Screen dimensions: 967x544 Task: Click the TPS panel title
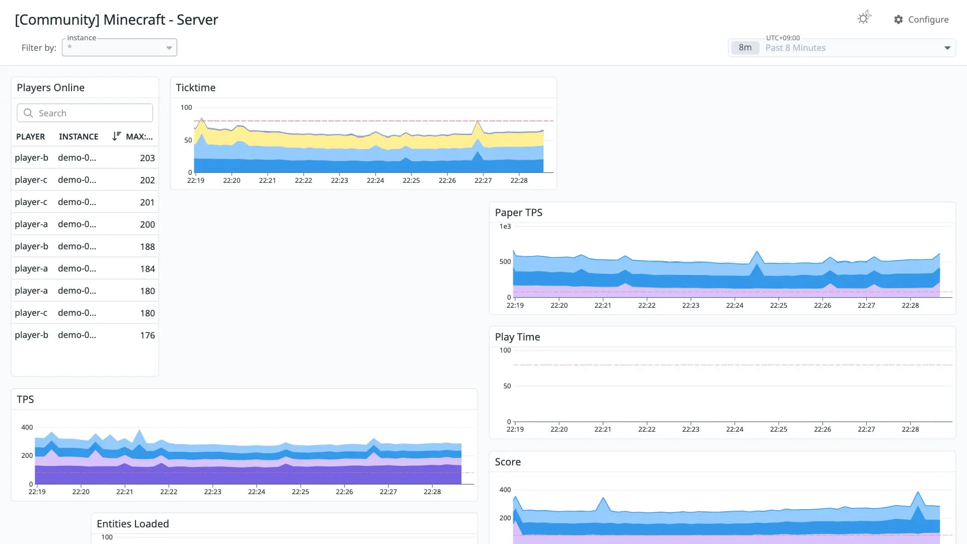[25, 399]
